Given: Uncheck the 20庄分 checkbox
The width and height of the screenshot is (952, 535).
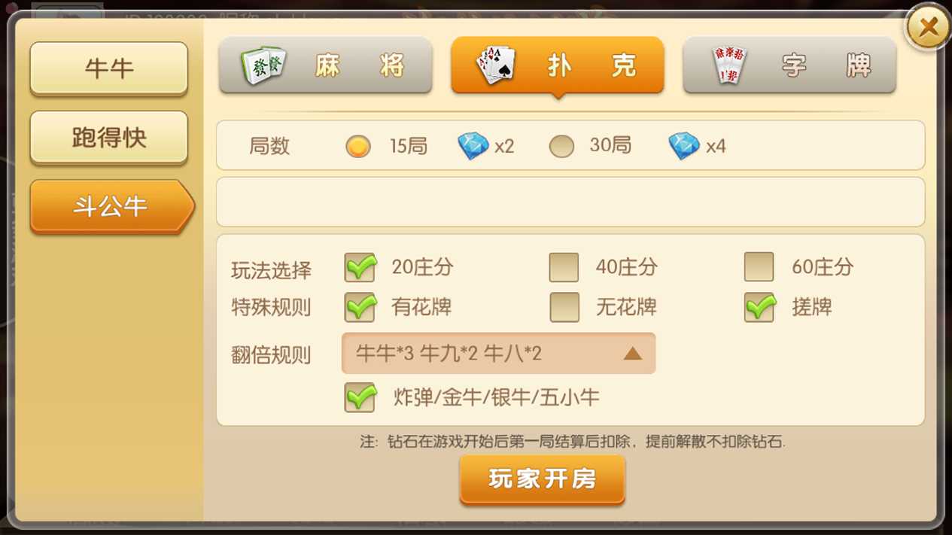Looking at the screenshot, I should pyautogui.click(x=360, y=266).
